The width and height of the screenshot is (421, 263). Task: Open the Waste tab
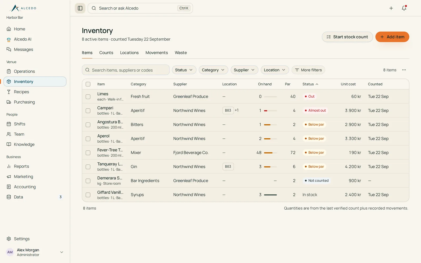[181, 53]
